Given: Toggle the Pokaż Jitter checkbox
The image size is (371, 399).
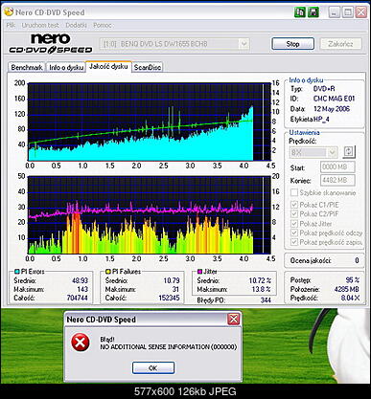Looking at the screenshot, I should pos(293,224).
